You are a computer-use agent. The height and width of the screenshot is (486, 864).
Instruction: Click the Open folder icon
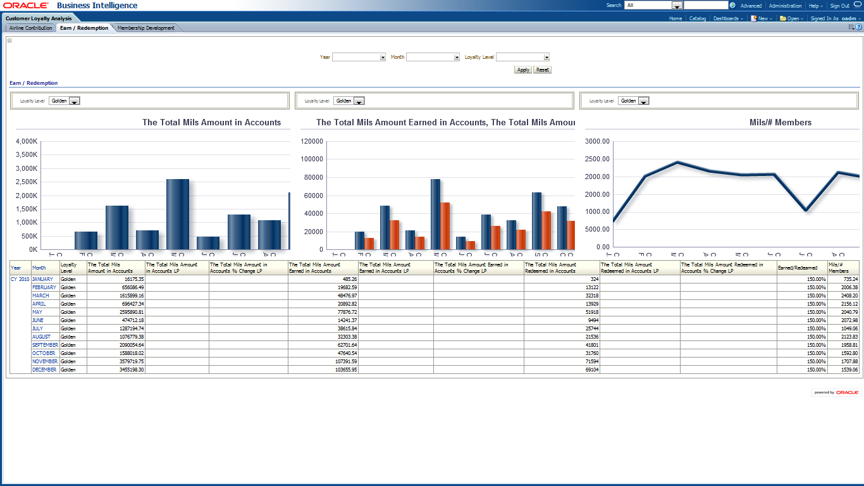coord(783,18)
